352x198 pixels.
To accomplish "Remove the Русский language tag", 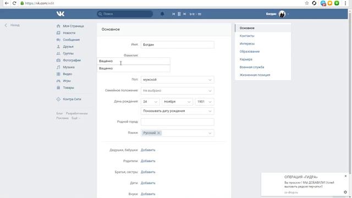I will (159, 133).
